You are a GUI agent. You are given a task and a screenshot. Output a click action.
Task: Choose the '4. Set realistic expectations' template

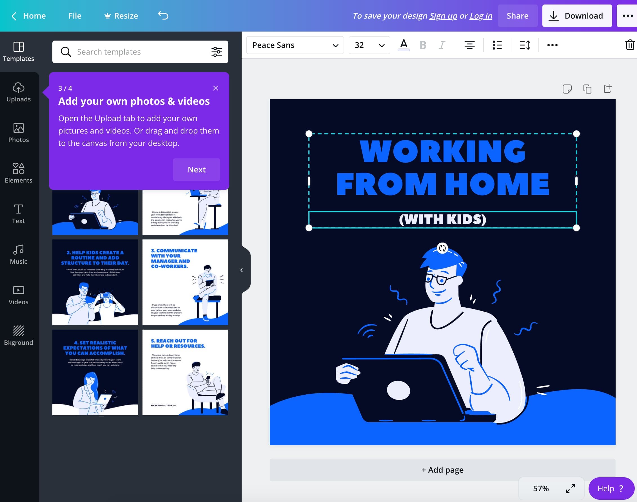coord(95,372)
